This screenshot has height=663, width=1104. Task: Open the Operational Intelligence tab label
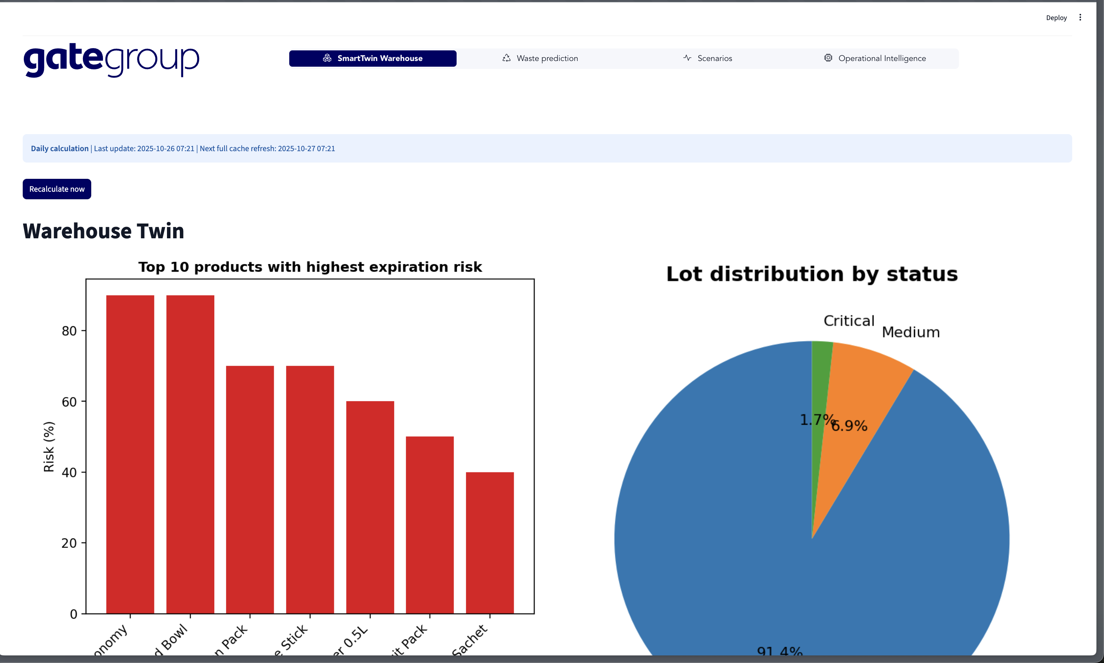pos(882,58)
